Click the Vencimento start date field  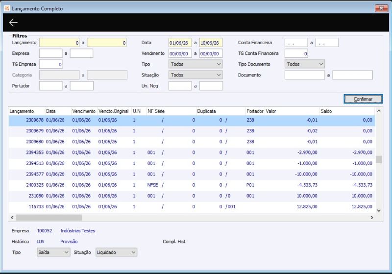[x=180, y=53]
